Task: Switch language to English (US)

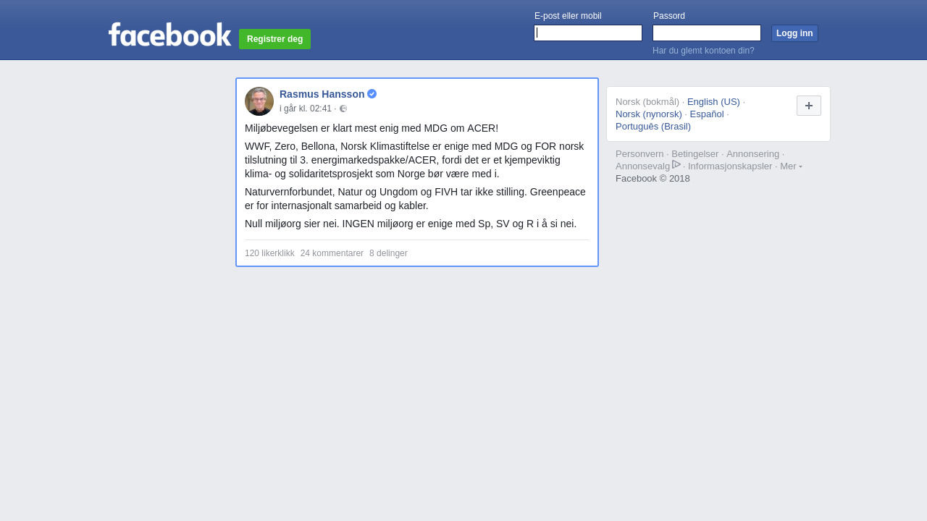Action: (713, 101)
